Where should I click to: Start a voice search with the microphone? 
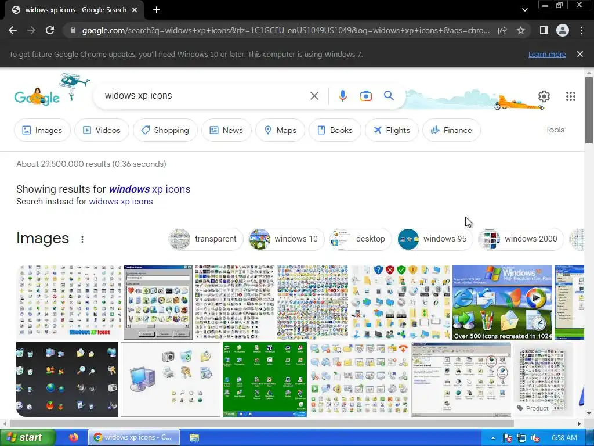click(x=342, y=96)
